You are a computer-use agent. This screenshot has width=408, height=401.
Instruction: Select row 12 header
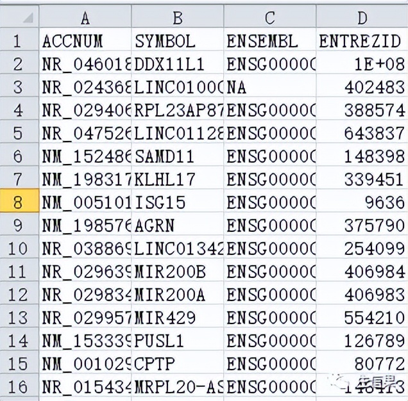(19, 293)
